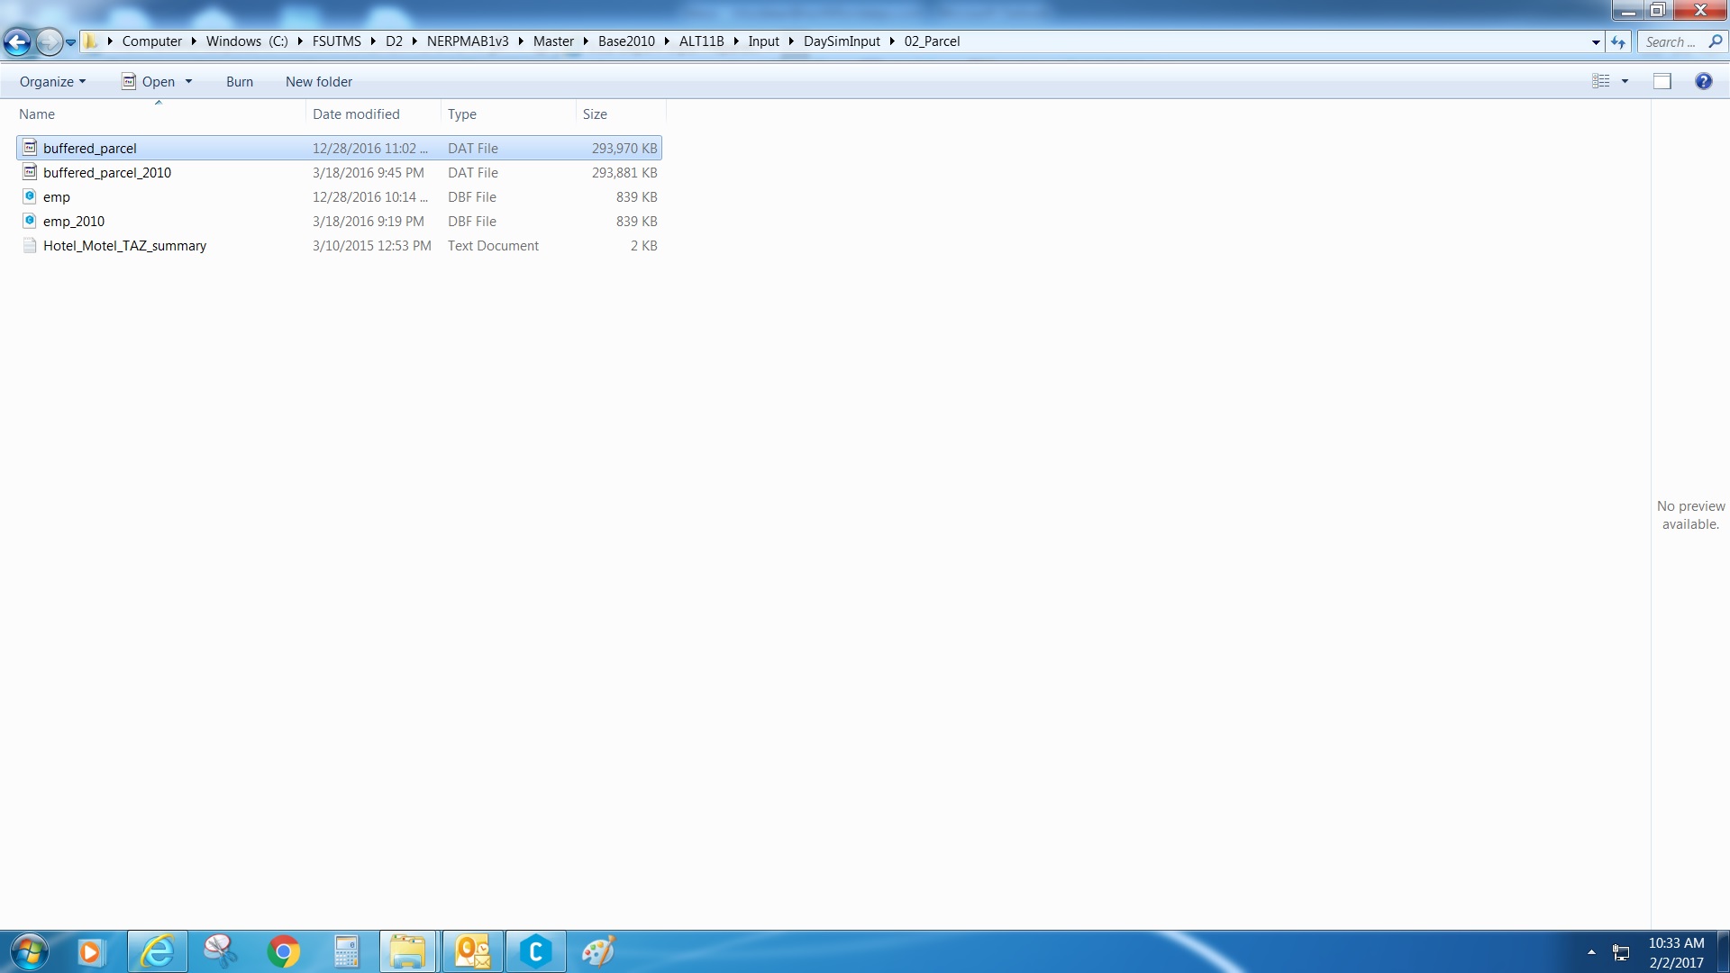The image size is (1730, 973).
Task: Open address bar history dropdown
Action: 1596,41
